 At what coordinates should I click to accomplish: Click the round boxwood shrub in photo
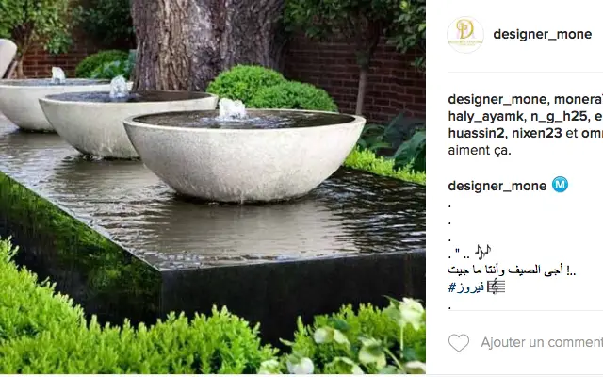coord(269,88)
